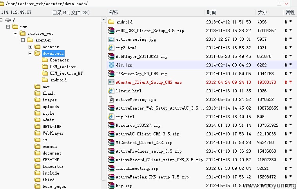Select the common folder in the tree

tap(50, 146)
